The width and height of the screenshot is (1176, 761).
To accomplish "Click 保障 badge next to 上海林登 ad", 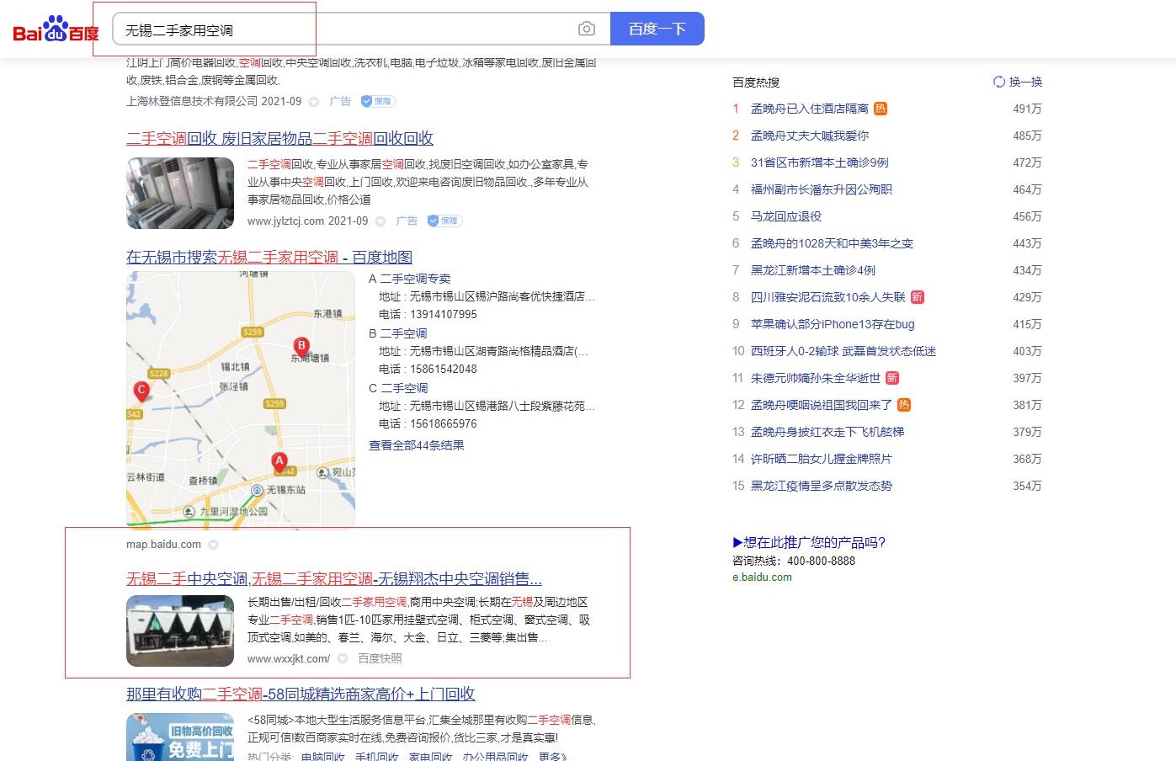I will [378, 101].
